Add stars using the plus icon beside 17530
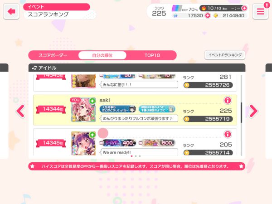272x204 pixels. tap(208, 15)
